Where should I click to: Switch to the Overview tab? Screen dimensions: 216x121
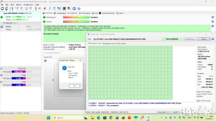click(x=47, y=13)
